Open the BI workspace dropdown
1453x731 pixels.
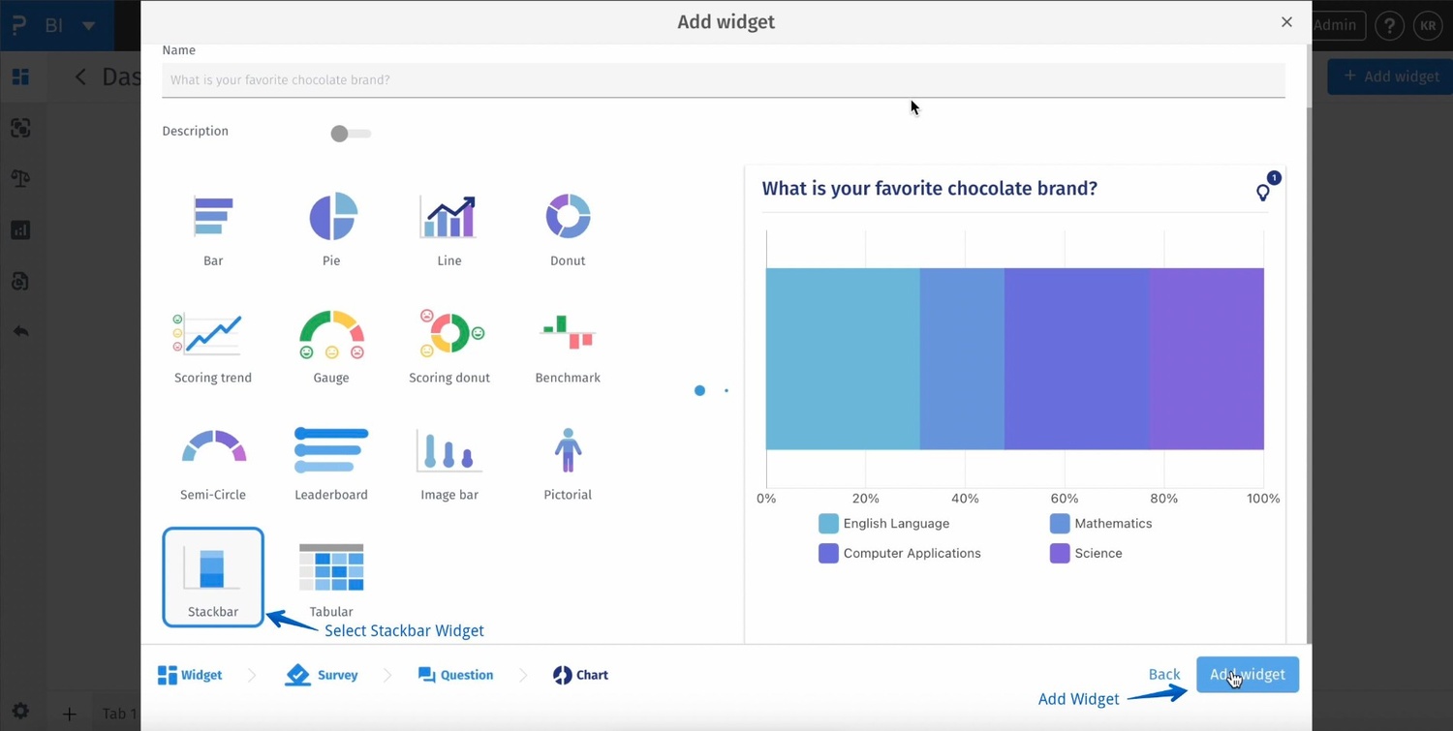(x=87, y=26)
